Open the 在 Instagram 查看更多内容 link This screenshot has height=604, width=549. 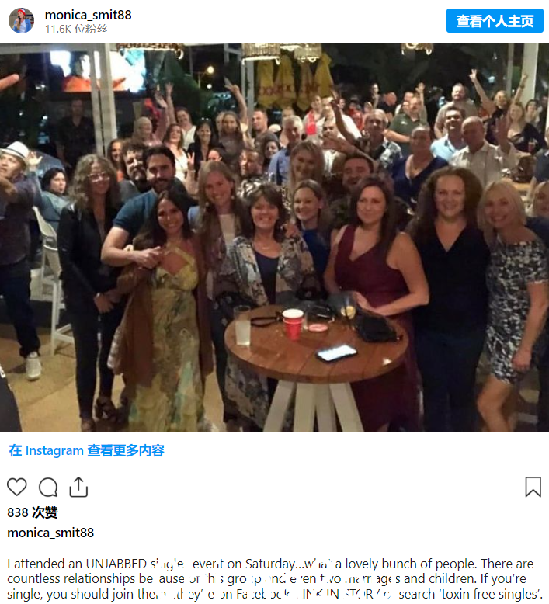(87, 450)
